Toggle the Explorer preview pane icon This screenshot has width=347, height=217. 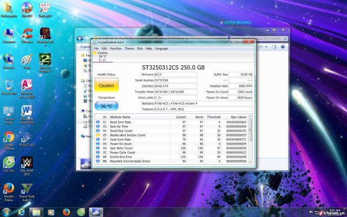274,47
